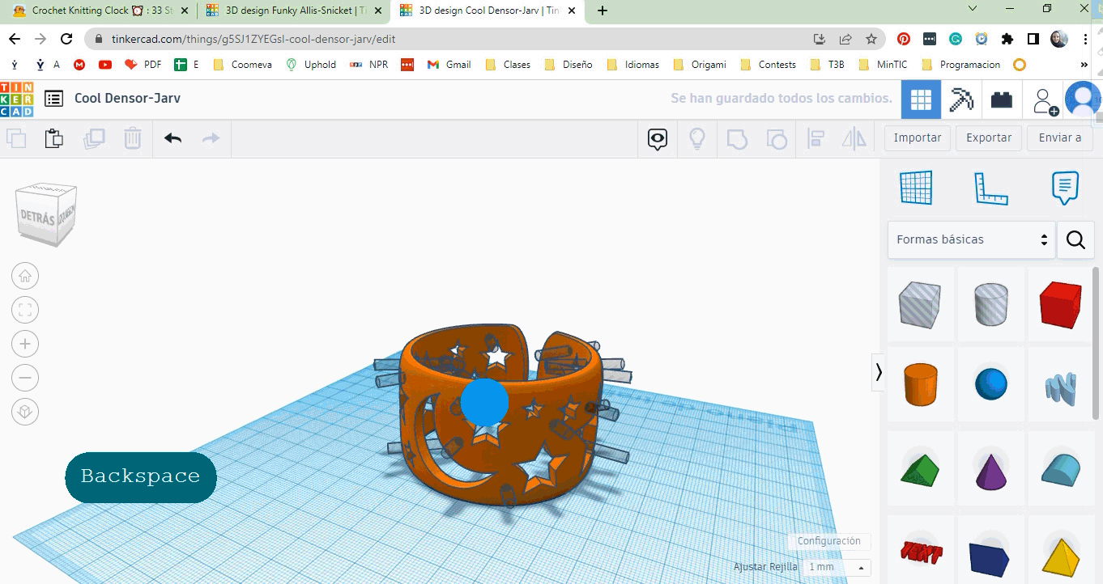Click the home view icon
The image size is (1103, 584).
[x=25, y=275]
